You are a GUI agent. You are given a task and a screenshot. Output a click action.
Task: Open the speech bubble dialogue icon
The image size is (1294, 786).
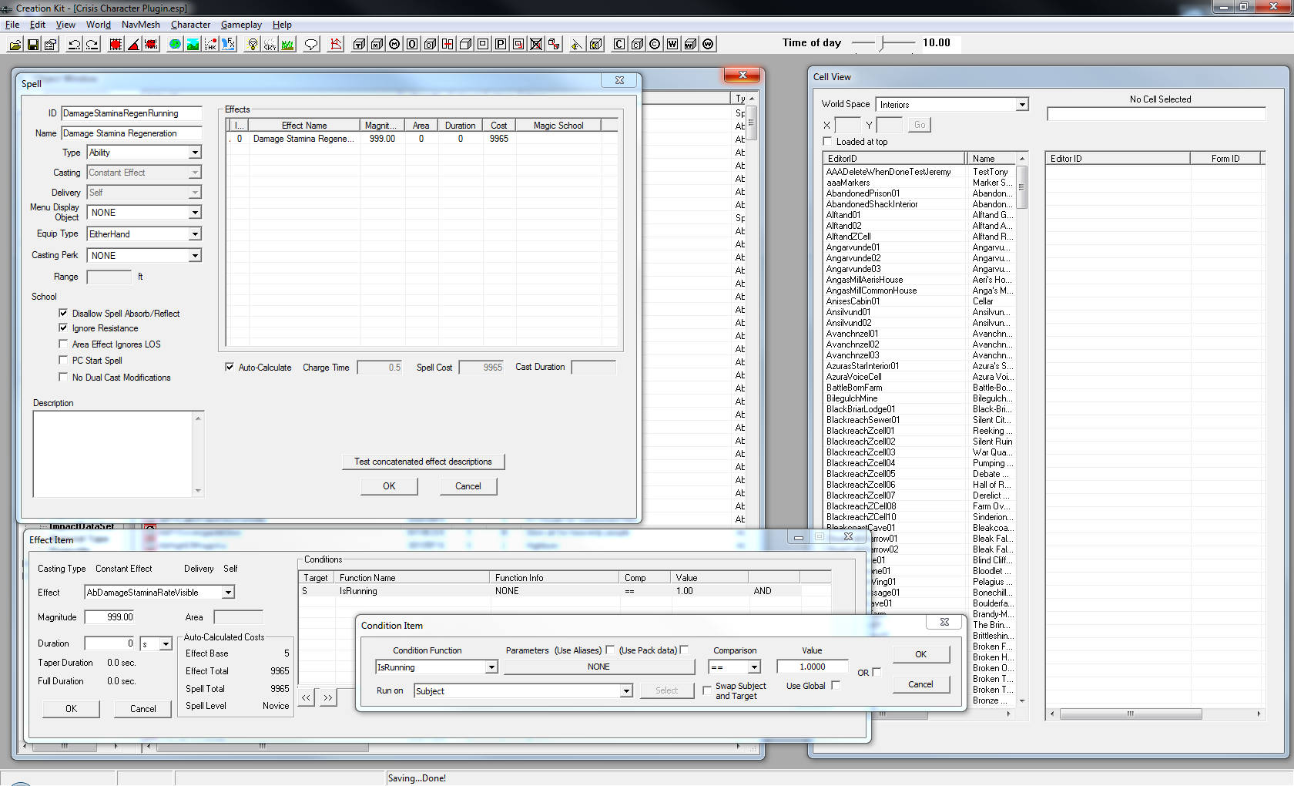311,45
